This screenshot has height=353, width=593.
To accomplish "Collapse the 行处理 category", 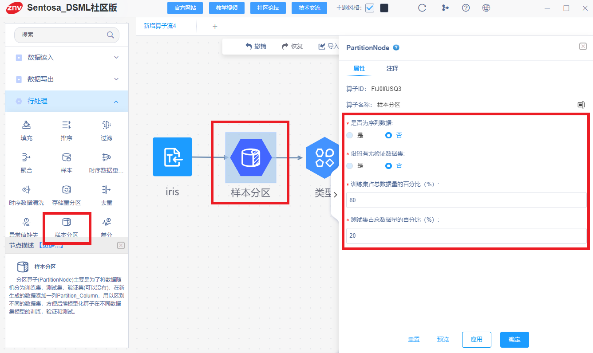I will click(x=67, y=101).
